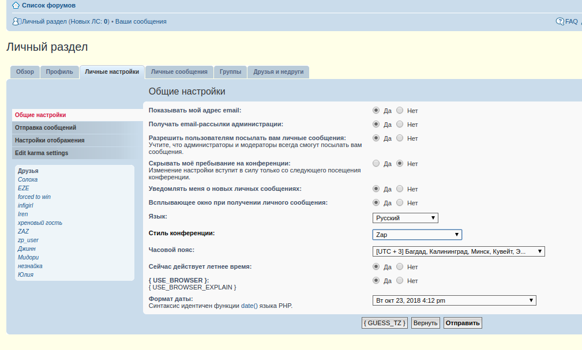582x350 pixels.
Task: Open the Стиль конференции style dropdown
Action: pyautogui.click(x=416, y=235)
